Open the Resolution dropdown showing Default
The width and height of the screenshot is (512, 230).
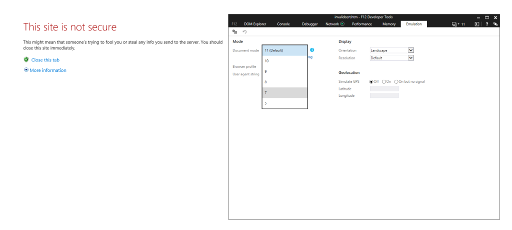coord(391,58)
